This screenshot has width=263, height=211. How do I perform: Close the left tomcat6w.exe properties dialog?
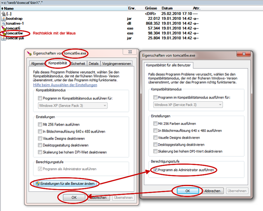(130, 52)
